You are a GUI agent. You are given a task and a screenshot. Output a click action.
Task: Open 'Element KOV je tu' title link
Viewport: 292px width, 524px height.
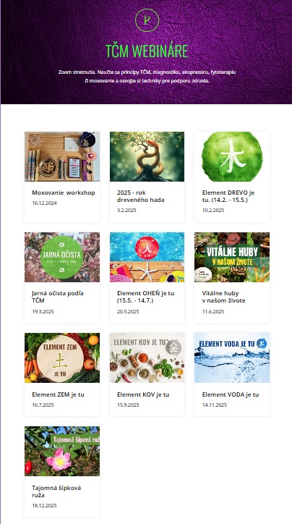click(143, 394)
